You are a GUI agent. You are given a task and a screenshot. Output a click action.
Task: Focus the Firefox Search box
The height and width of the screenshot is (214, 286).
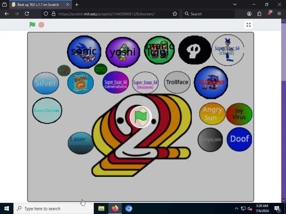208,14
